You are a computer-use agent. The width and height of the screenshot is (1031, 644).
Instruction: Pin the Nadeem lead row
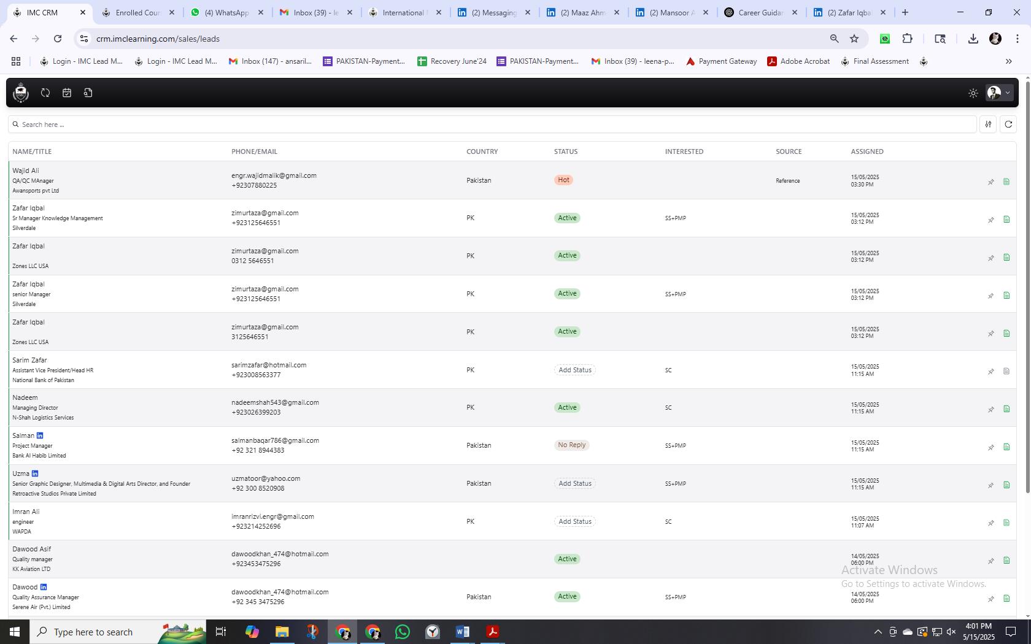(x=990, y=409)
